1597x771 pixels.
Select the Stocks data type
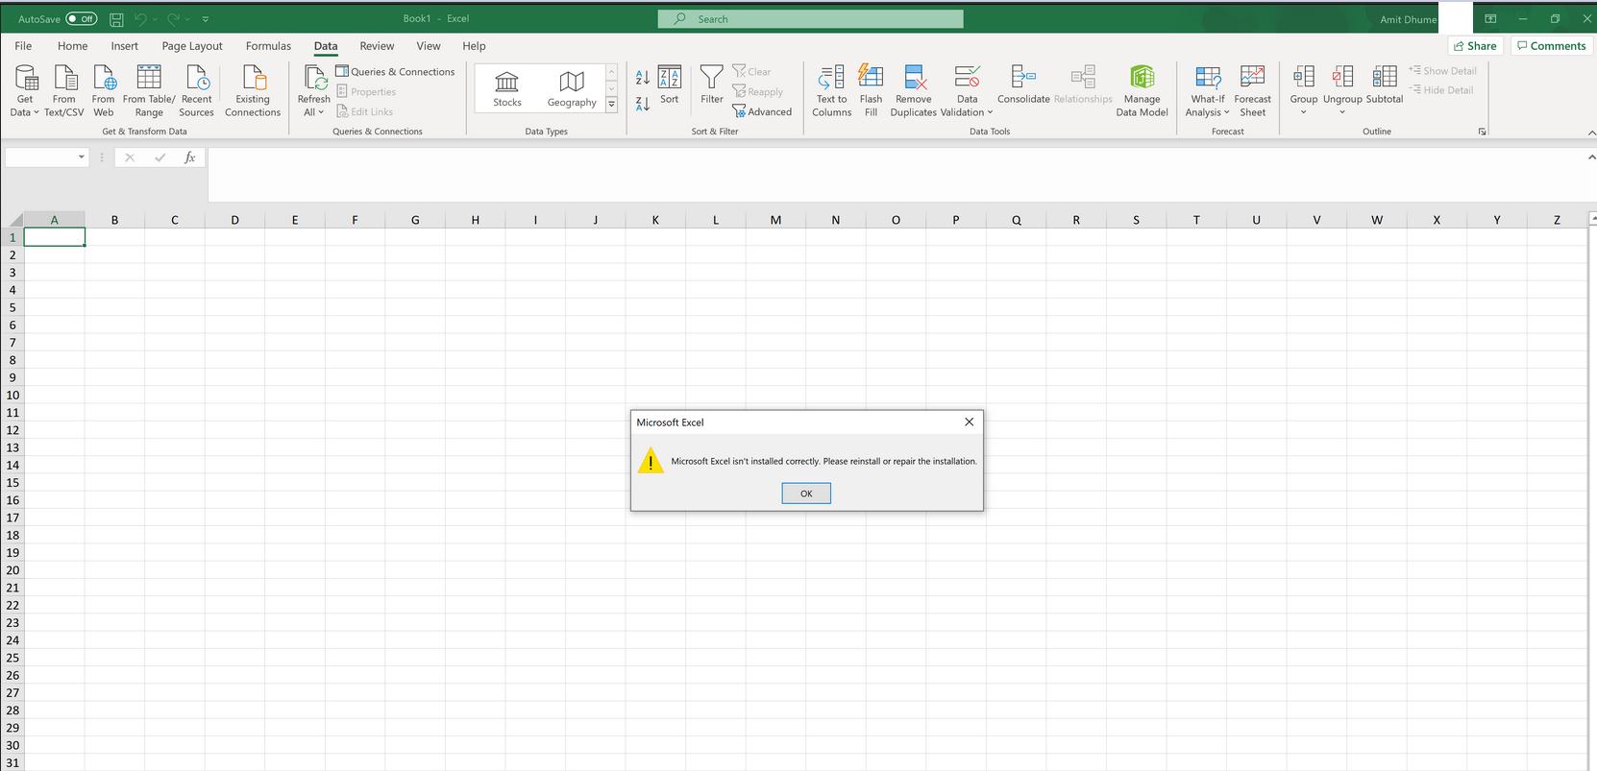tap(507, 89)
